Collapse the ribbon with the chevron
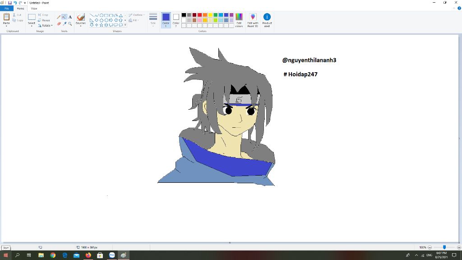Image resolution: width=462 pixels, height=260 pixels. coord(454,8)
